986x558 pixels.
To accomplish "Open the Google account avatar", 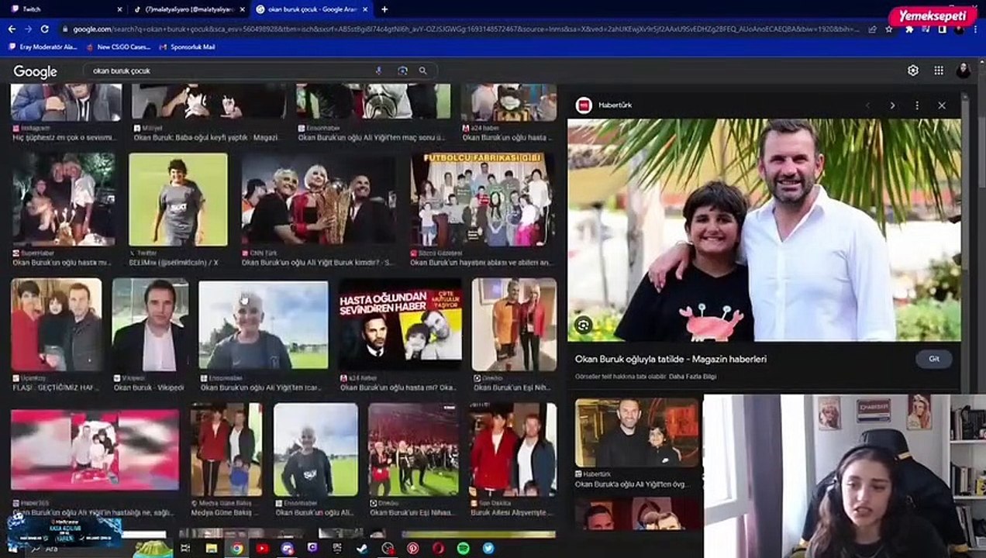I will (x=964, y=71).
